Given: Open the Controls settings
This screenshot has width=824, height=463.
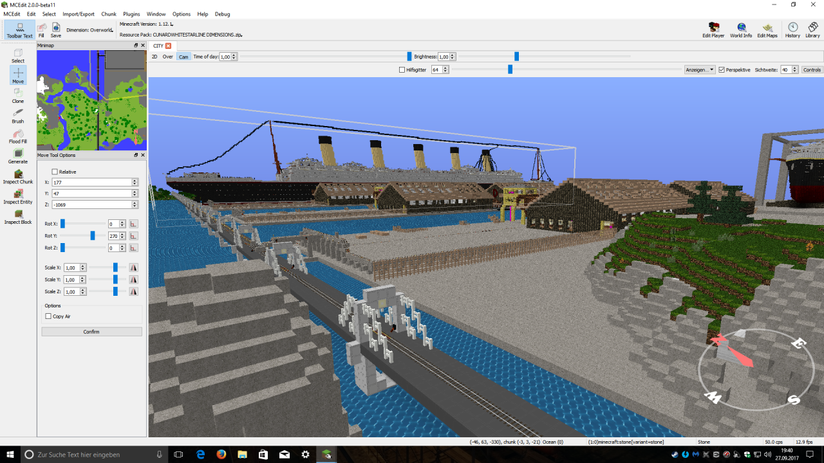Looking at the screenshot, I should (812, 69).
